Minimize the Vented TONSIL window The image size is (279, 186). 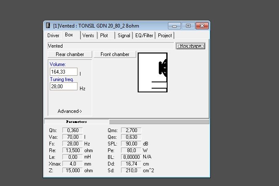[174, 26]
